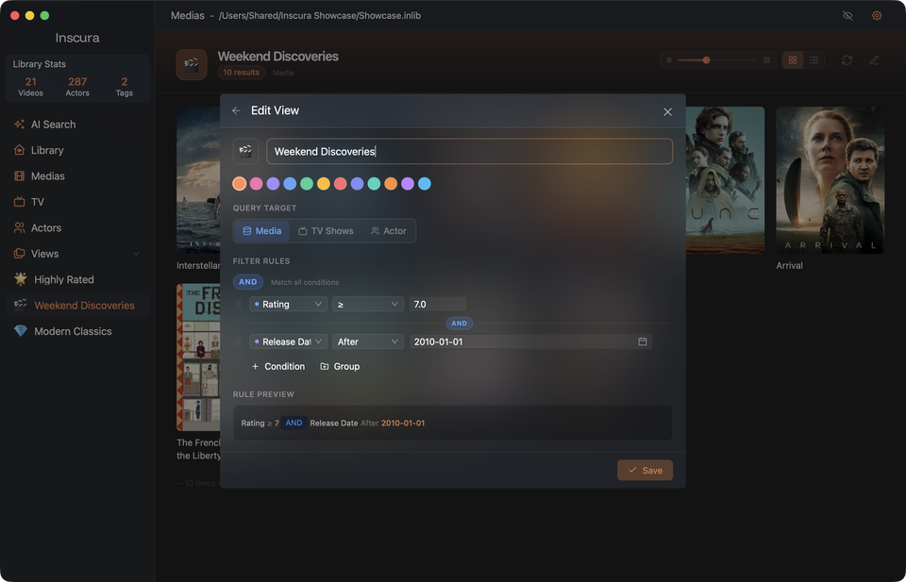Select Weekend Discoveries view in the sidebar
Viewport: 906px width, 582px height.
(x=77, y=306)
